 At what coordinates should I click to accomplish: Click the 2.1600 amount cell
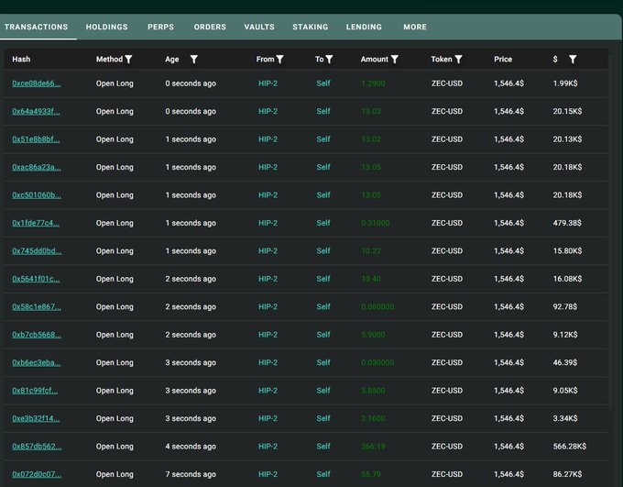tap(373, 418)
